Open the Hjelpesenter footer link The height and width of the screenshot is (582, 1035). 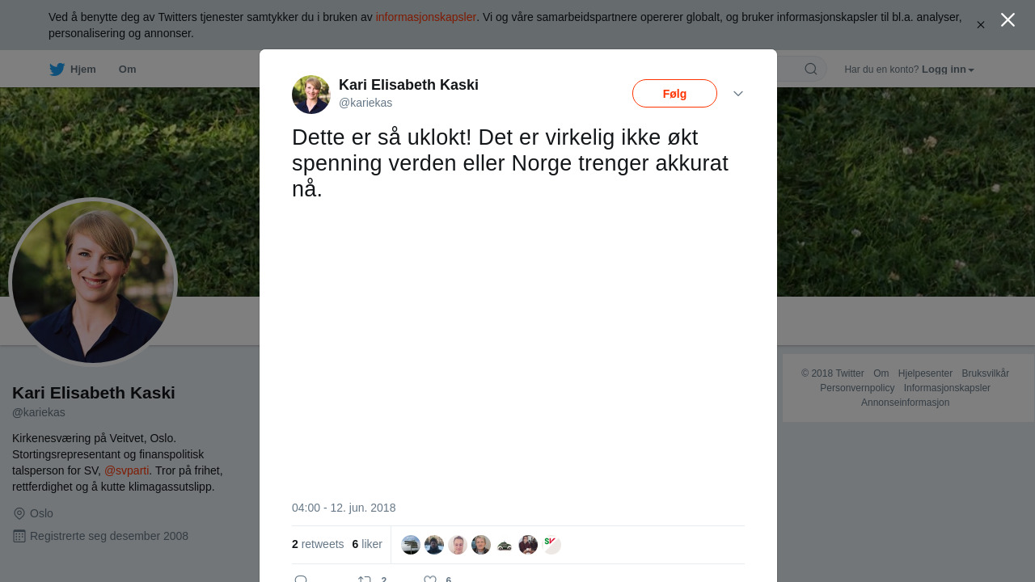coord(925,373)
